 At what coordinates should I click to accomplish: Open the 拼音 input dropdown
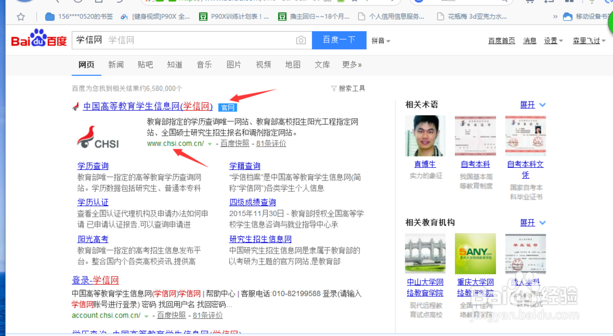(x=381, y=40)
